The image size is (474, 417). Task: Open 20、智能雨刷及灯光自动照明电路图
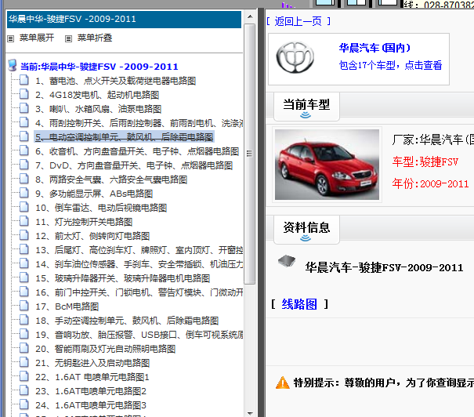click(106, 349)
